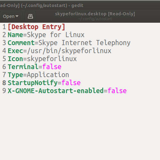Screen dimensions: 160x160
Task: Click the ~/.config/autostart path subtitle
Action: click(95, 19)
